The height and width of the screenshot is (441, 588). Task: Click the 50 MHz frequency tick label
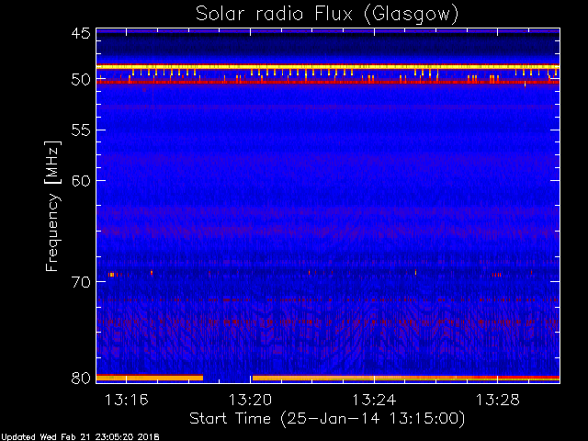click(x=81, y=79)
